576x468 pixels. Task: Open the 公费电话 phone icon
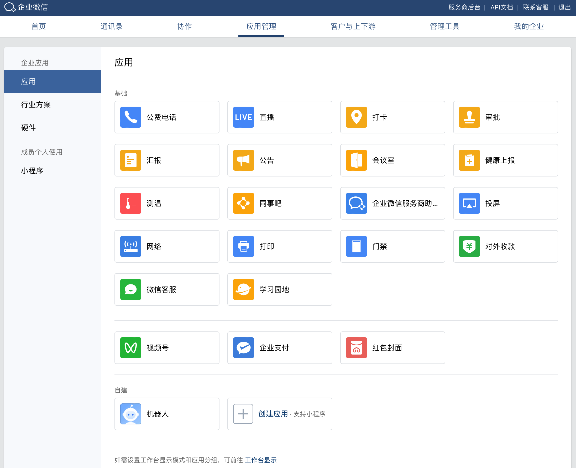tap(130, 117)
